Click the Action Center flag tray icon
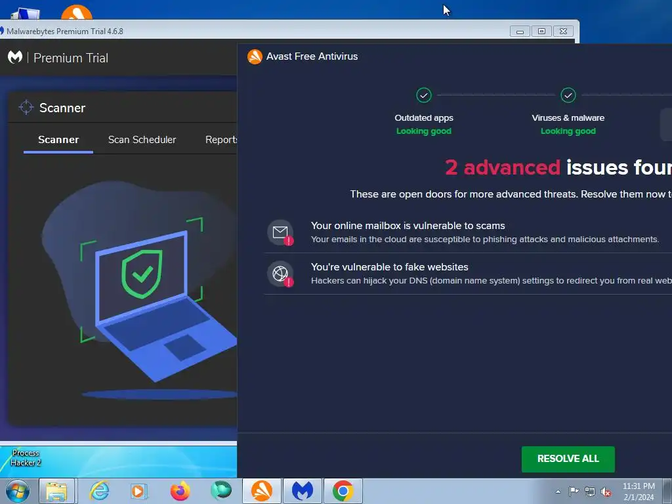Viewport: 672px width, 504px height. click(x=574, y=491)
